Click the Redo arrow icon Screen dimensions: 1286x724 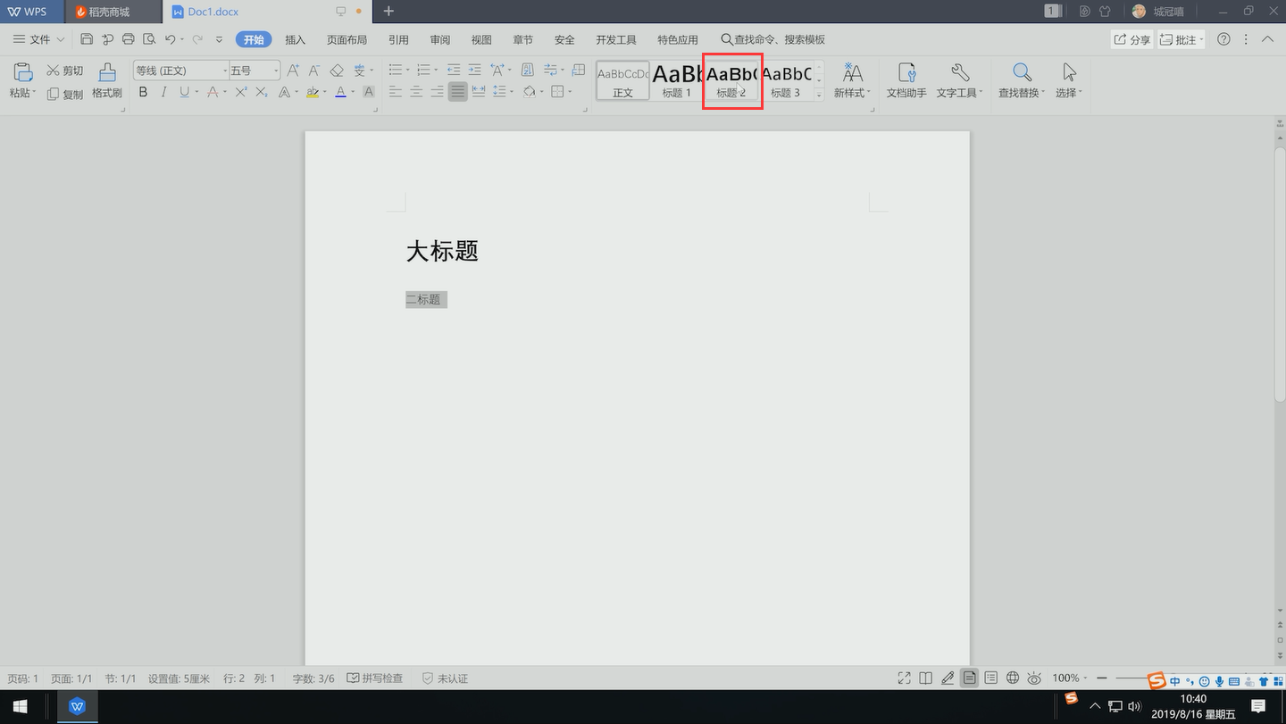[197, 39]
